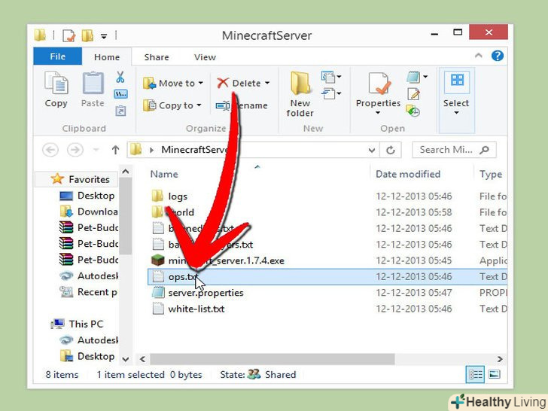Sort by Type column header
Image resolution: width=548 pixels, height=411 pixels.
(491, 174)
